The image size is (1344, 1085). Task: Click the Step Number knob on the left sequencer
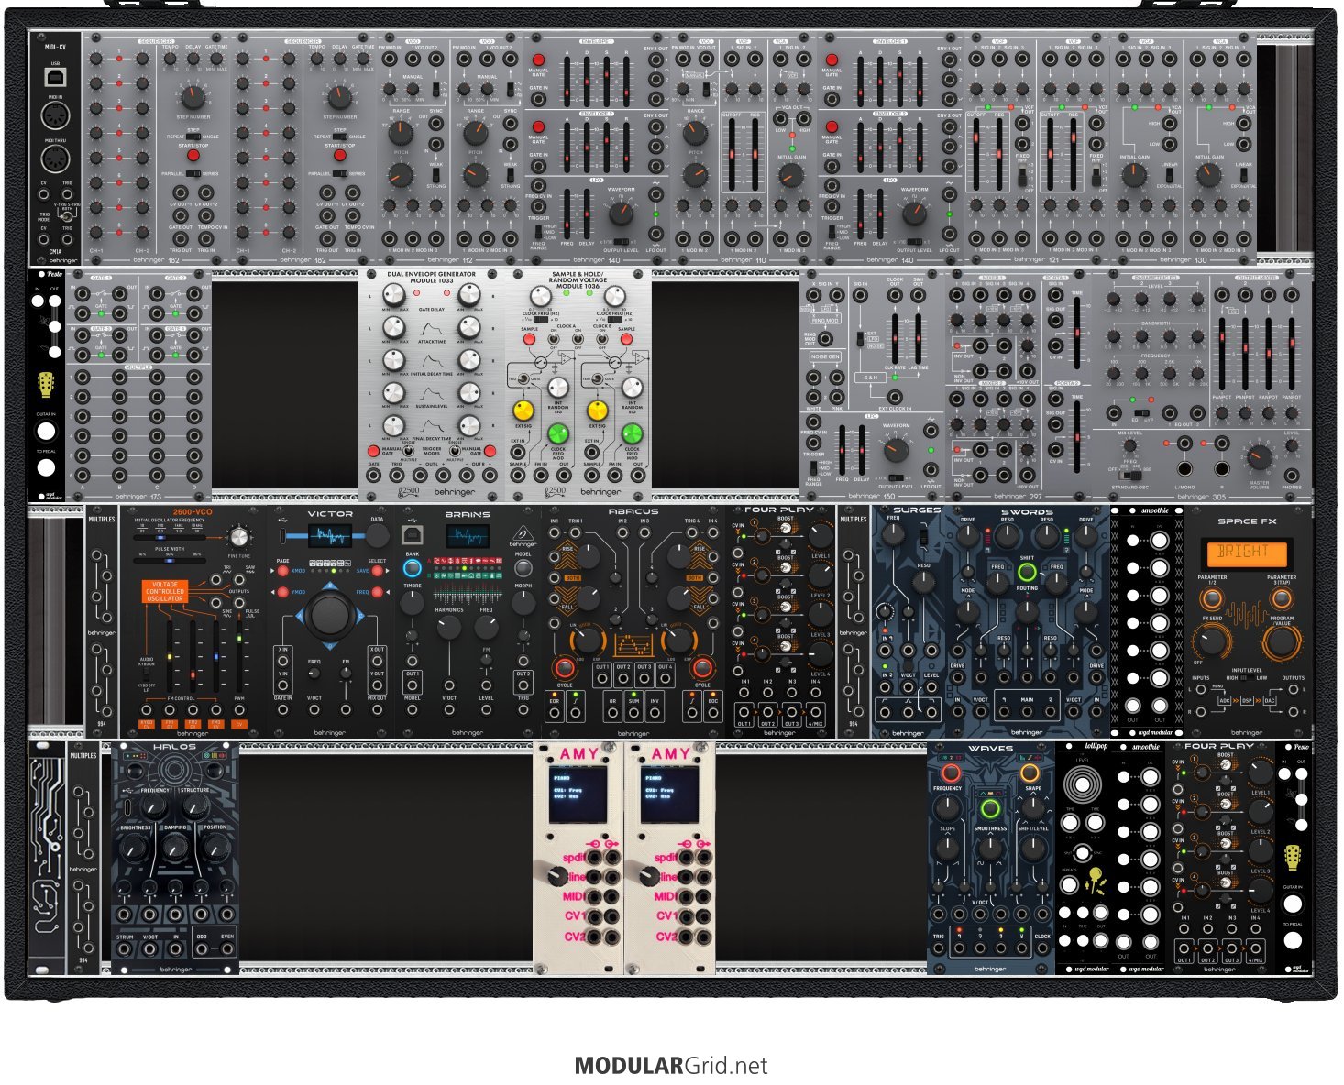click(x=193, y=96)
